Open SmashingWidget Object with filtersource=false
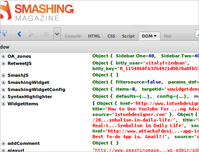The width and height of the screenshot is (199, 152). tap(145, 82)
